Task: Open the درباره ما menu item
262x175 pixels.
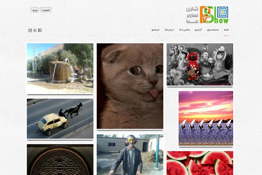Action: click(169, 30)
